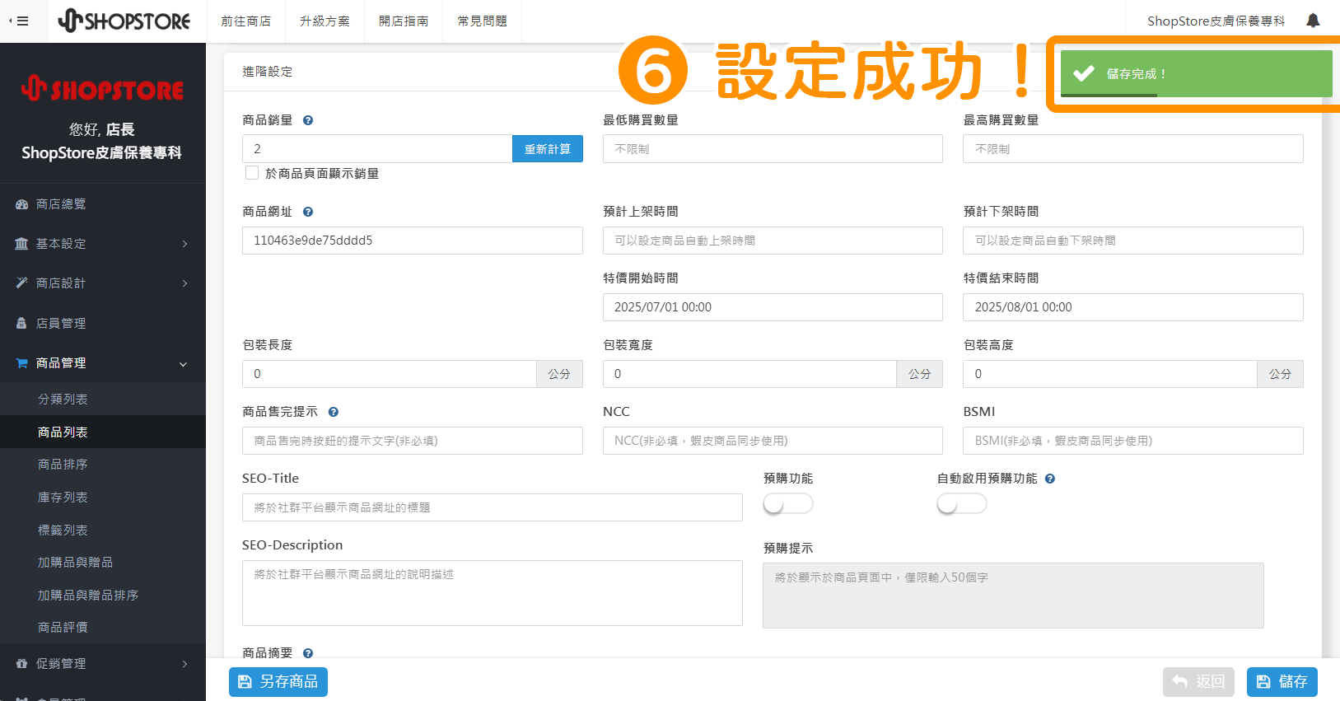Click the 店員管理 staff icon

point(22,324)
